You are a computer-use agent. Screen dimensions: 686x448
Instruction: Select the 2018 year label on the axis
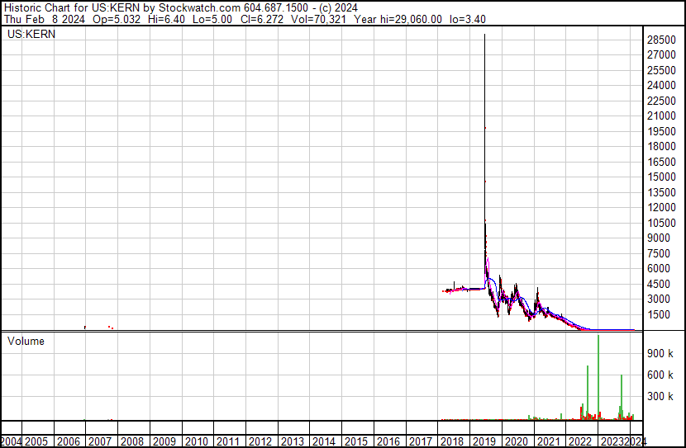click(x=452, y=441)
